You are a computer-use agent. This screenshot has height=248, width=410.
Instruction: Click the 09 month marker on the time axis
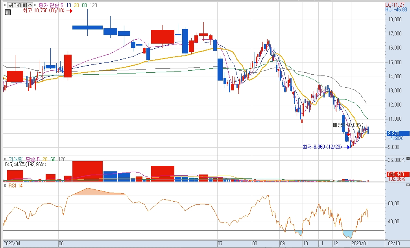pos(282,244)
